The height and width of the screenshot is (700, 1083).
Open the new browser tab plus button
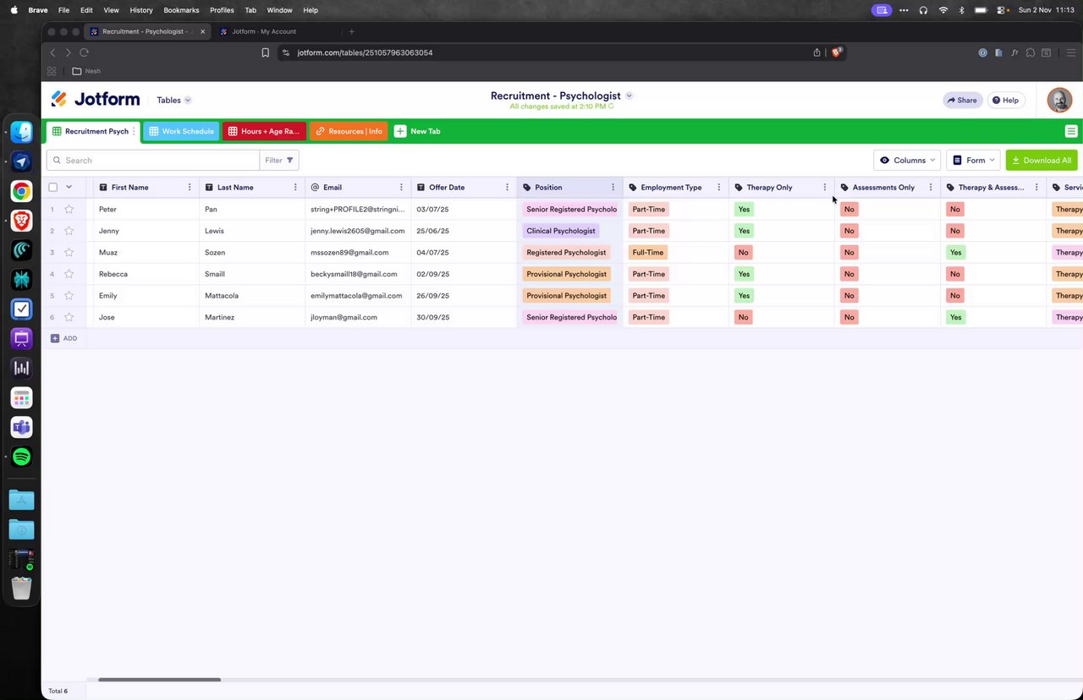pyautogui.click(x=351, y=31)
